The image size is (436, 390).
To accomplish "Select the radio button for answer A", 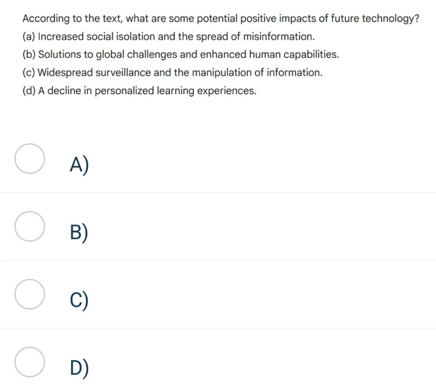I will pyautogui.click(x=29, y=158).
